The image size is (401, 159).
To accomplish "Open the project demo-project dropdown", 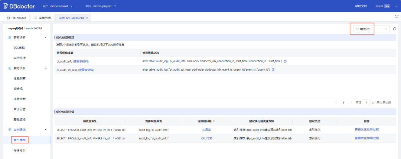I will click(104, 6).
